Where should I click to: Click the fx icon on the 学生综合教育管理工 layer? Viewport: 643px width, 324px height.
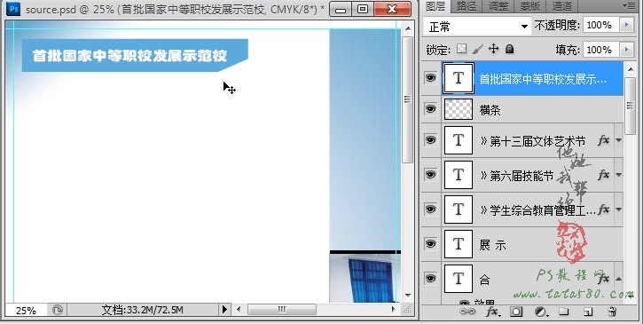pos(603,209)
